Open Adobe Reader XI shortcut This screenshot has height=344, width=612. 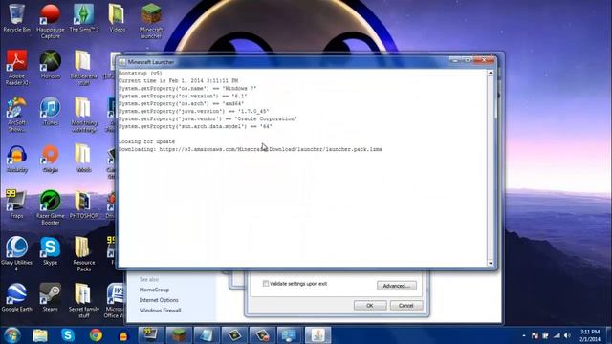tap(16, 68)
